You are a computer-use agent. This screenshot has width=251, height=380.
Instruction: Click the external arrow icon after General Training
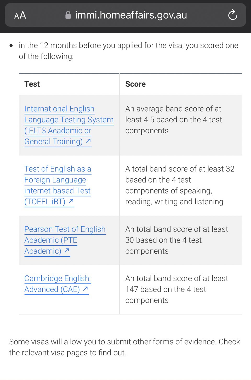coord(88,141)
